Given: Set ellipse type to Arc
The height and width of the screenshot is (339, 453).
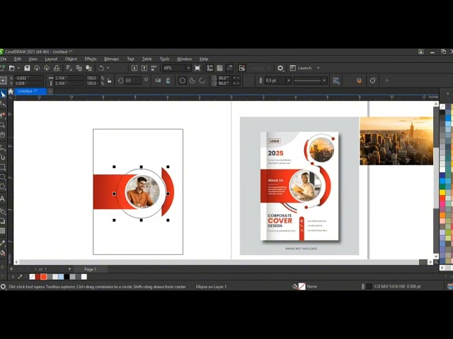Looking at the screenshot, I should click(x=202, y=81).
